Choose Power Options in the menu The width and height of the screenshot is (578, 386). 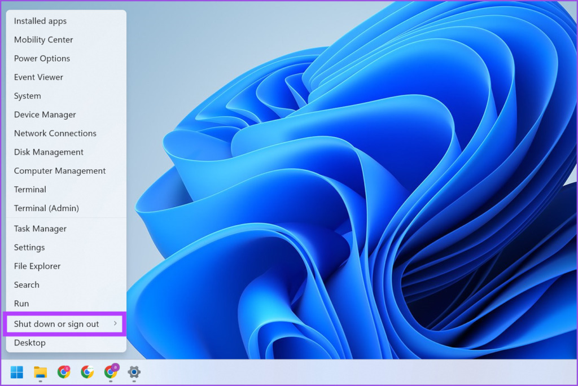67,59
